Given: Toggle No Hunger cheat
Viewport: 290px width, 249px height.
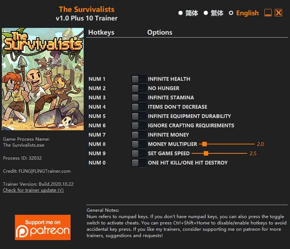Looking at the screenshot, I should point(139,89).
